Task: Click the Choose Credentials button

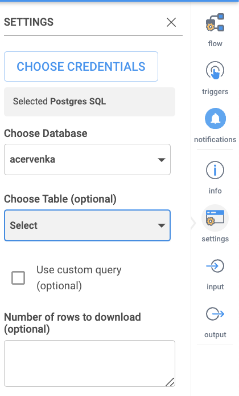Action: [81, 66]
